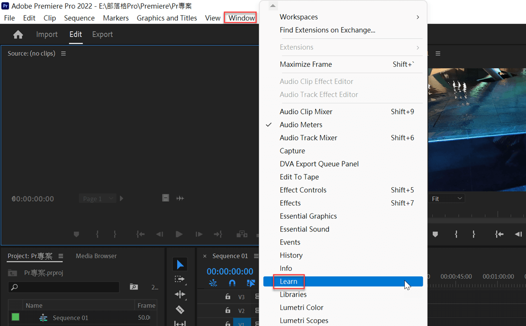Screen dimensions: 526x326
Task: Open the Page 1 dropdown in Source monitor
Action: click(97, 198)
